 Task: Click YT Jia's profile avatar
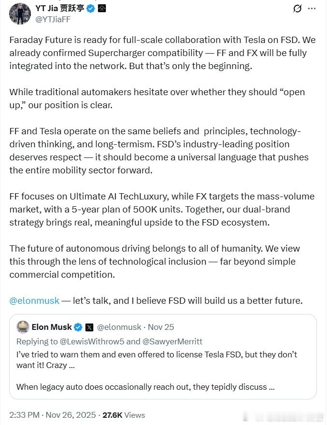click(20, 13)
